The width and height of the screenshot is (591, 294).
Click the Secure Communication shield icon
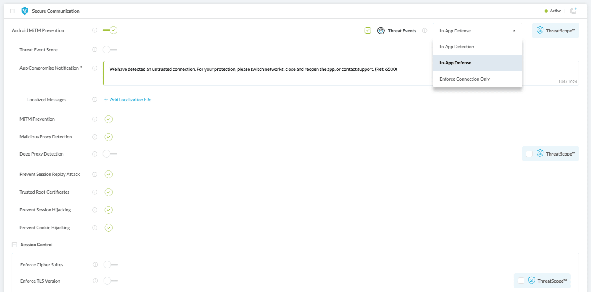pyautogui.click(x=25, y=11)
